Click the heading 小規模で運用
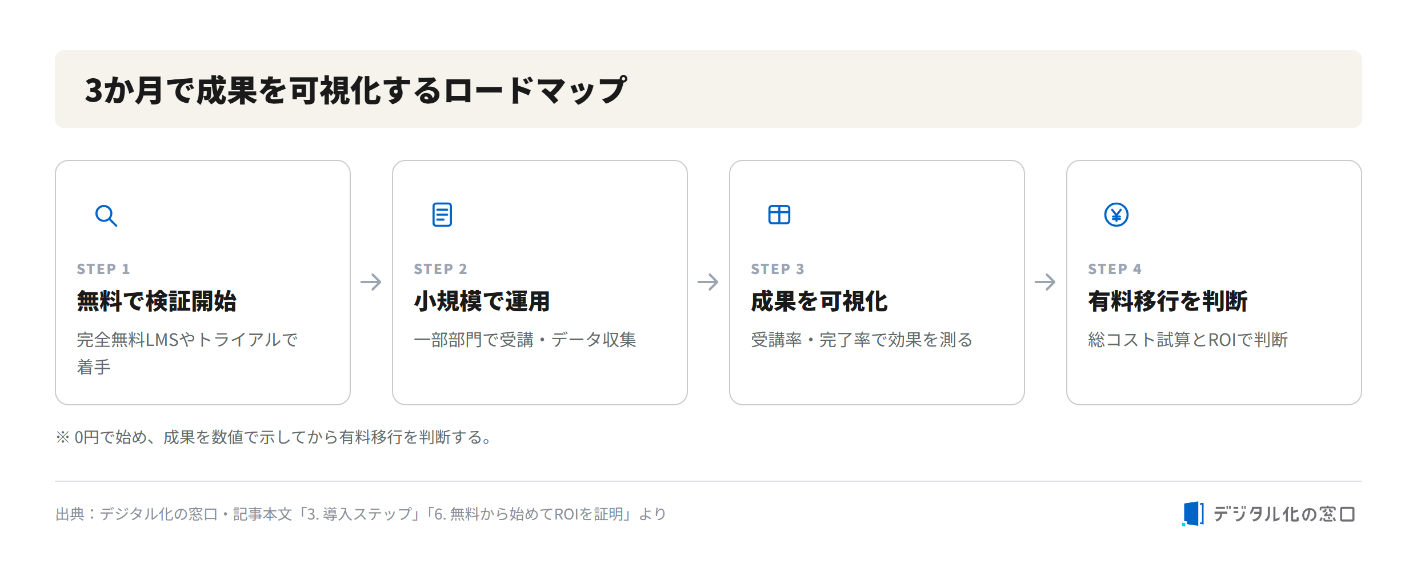Viewport: 1417px width, 580px height. tap(482, 301)
